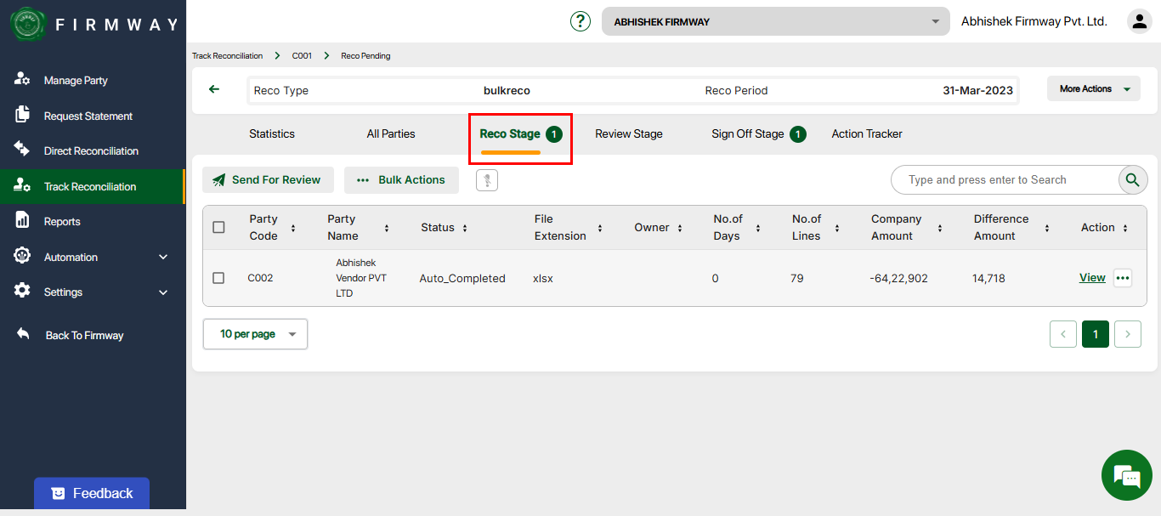The height and width of the screenshot is (516, 1161).
Task: Open the user profile avatar icon
Action: tap(1139, 21)
